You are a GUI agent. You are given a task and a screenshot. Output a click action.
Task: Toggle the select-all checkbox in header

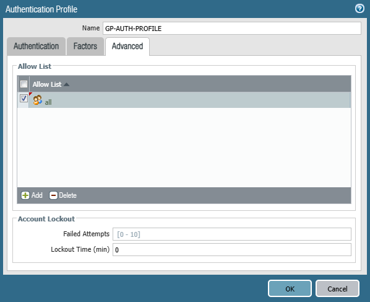click(24, 84)
